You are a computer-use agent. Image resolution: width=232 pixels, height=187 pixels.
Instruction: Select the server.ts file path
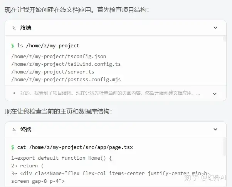click(x=53, y=72)
